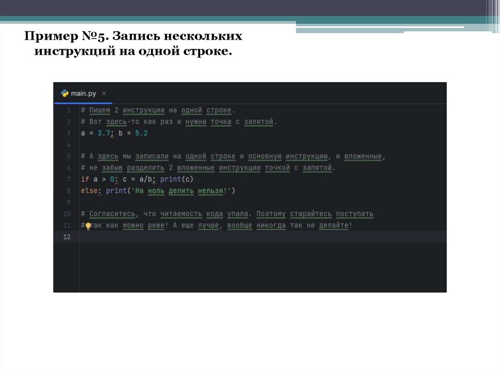Screen dimensions: 500x375
Task: Click the comment '# Пишем 2 инструкции на одной строке.'
Action: click(158, 110)
